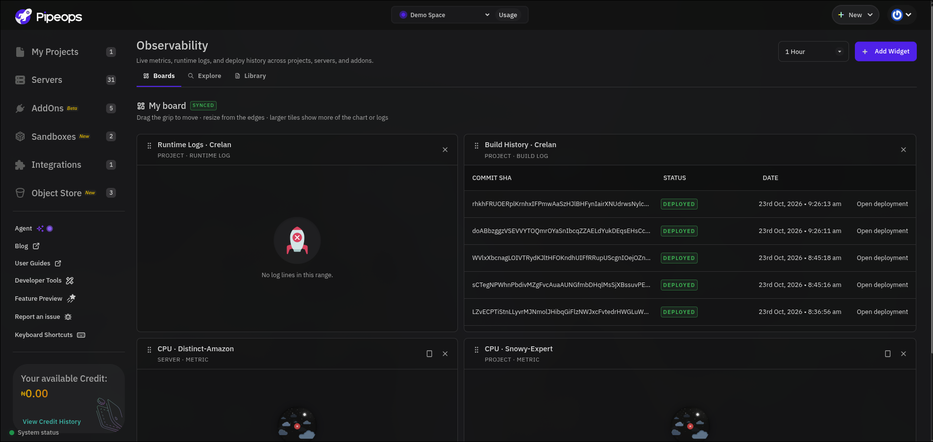Click DEPLOYED badge of sCTegNPWhnP commit
This screenshot has width=933, height=442.
[679, 285]
